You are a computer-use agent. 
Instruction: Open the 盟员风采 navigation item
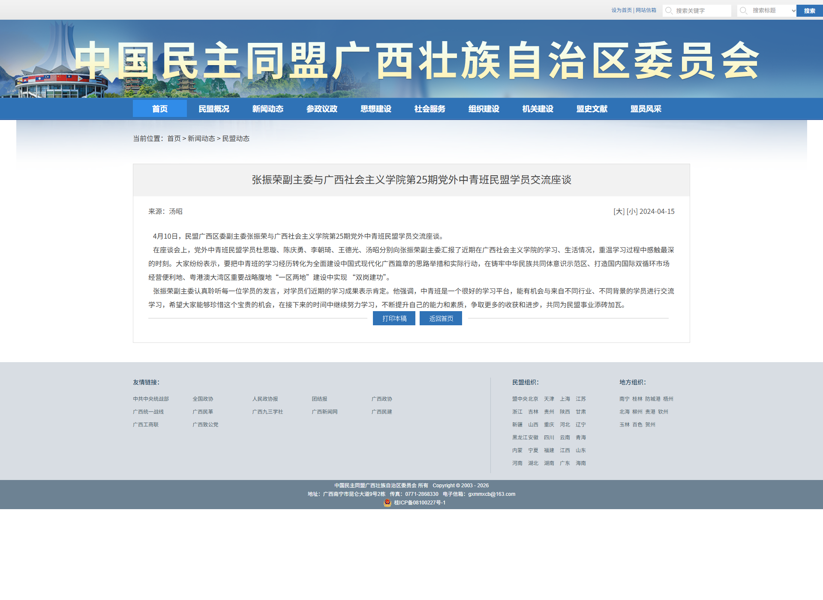646,109
